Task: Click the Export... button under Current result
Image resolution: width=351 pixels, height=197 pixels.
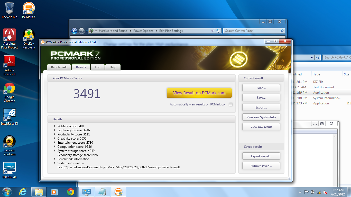Action: (x=261, y=107)
